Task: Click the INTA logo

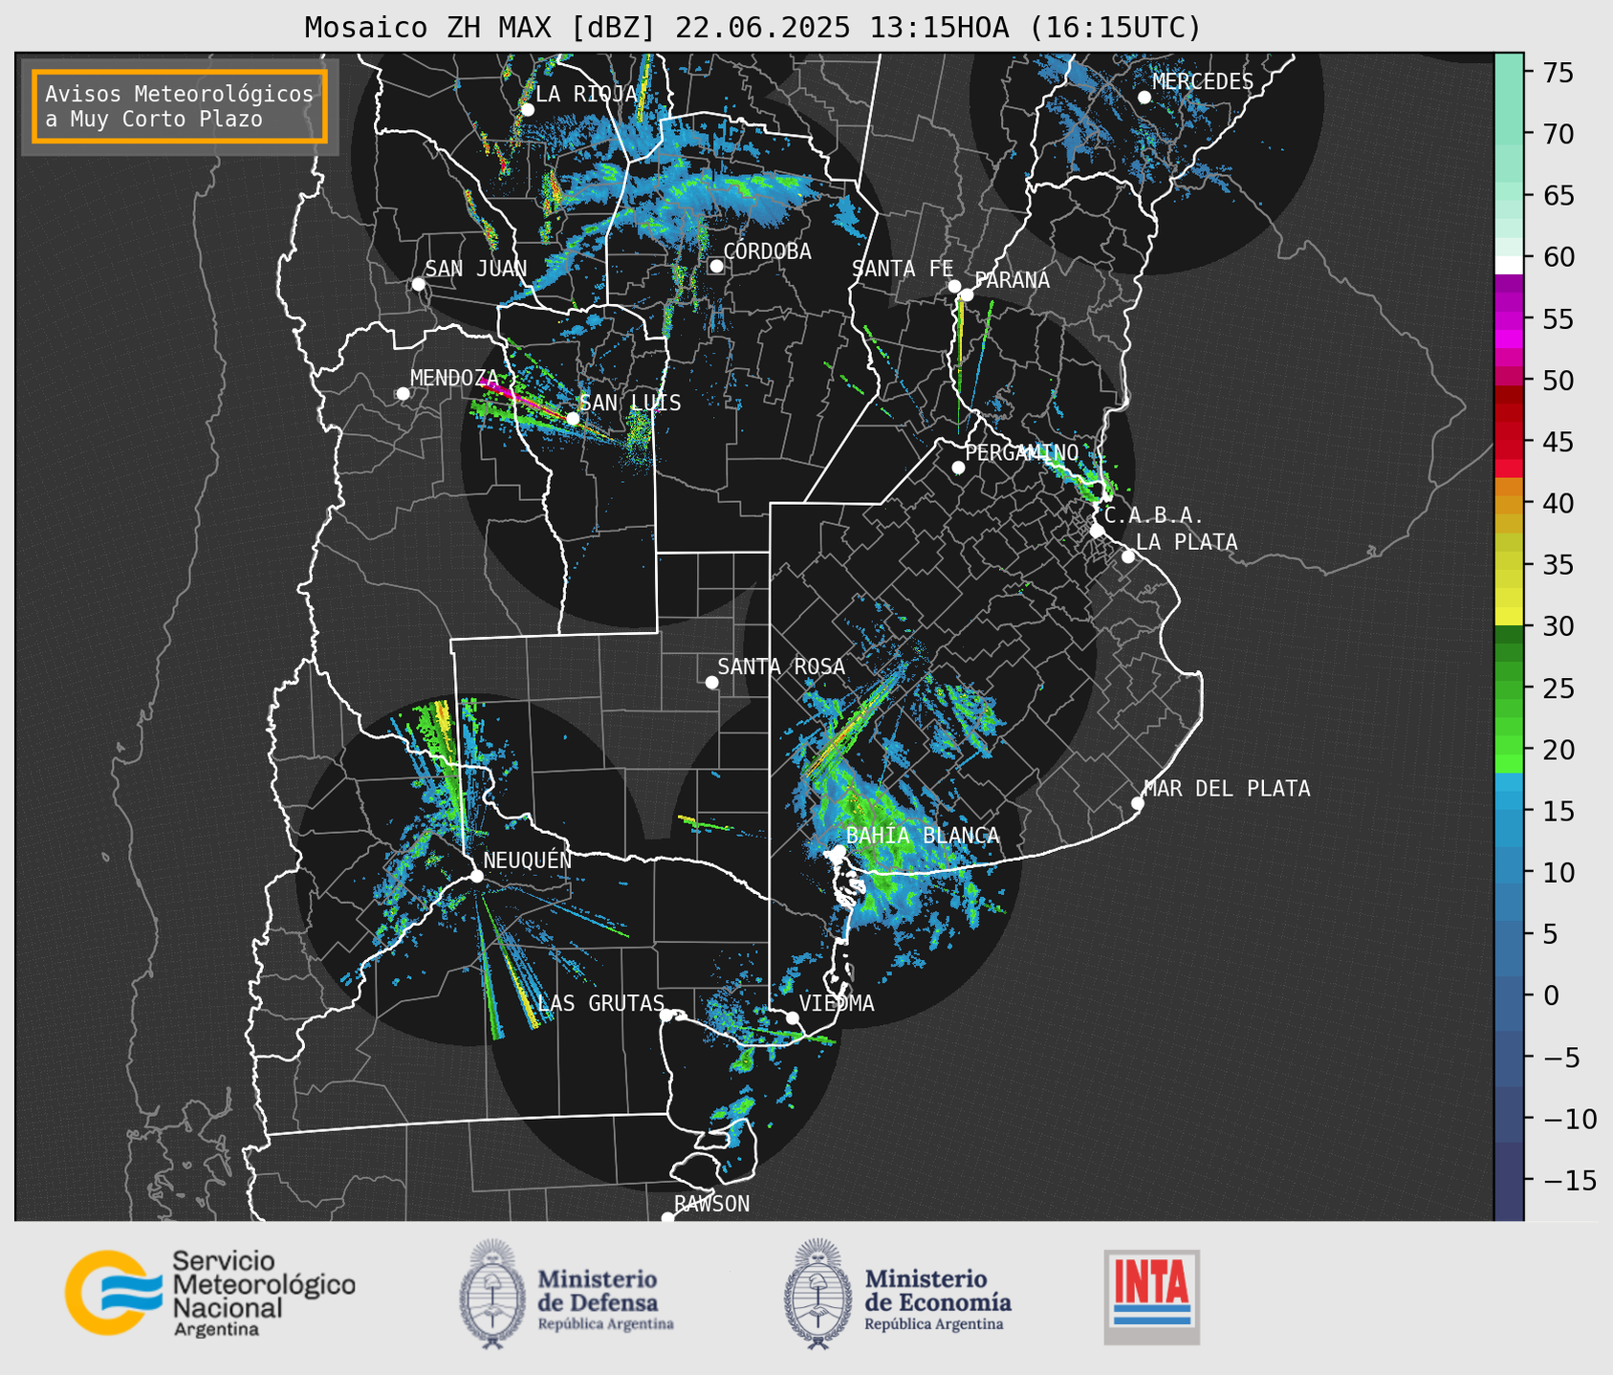Action: 1151,1297
